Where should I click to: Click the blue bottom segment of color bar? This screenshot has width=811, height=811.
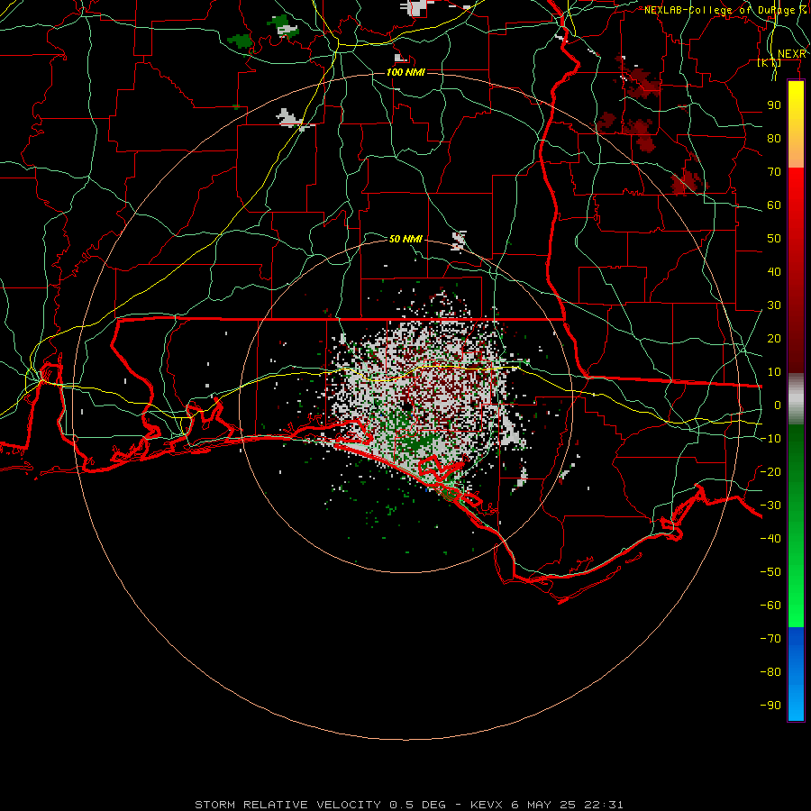click(796, 674)
